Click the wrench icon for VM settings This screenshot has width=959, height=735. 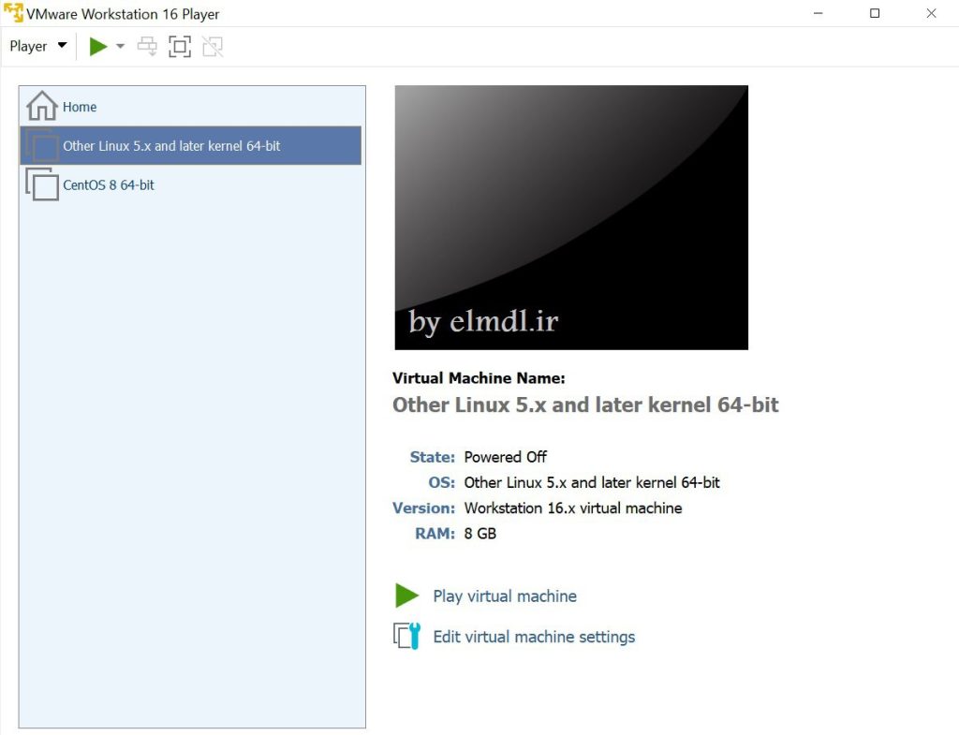407,637
